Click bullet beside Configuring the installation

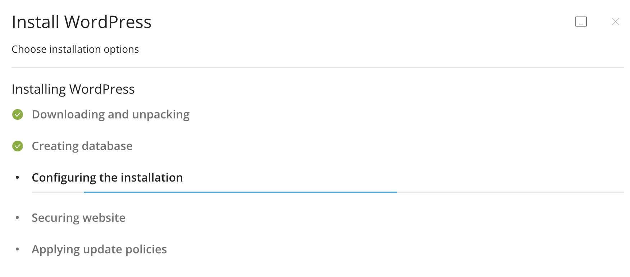coord(17,178)
